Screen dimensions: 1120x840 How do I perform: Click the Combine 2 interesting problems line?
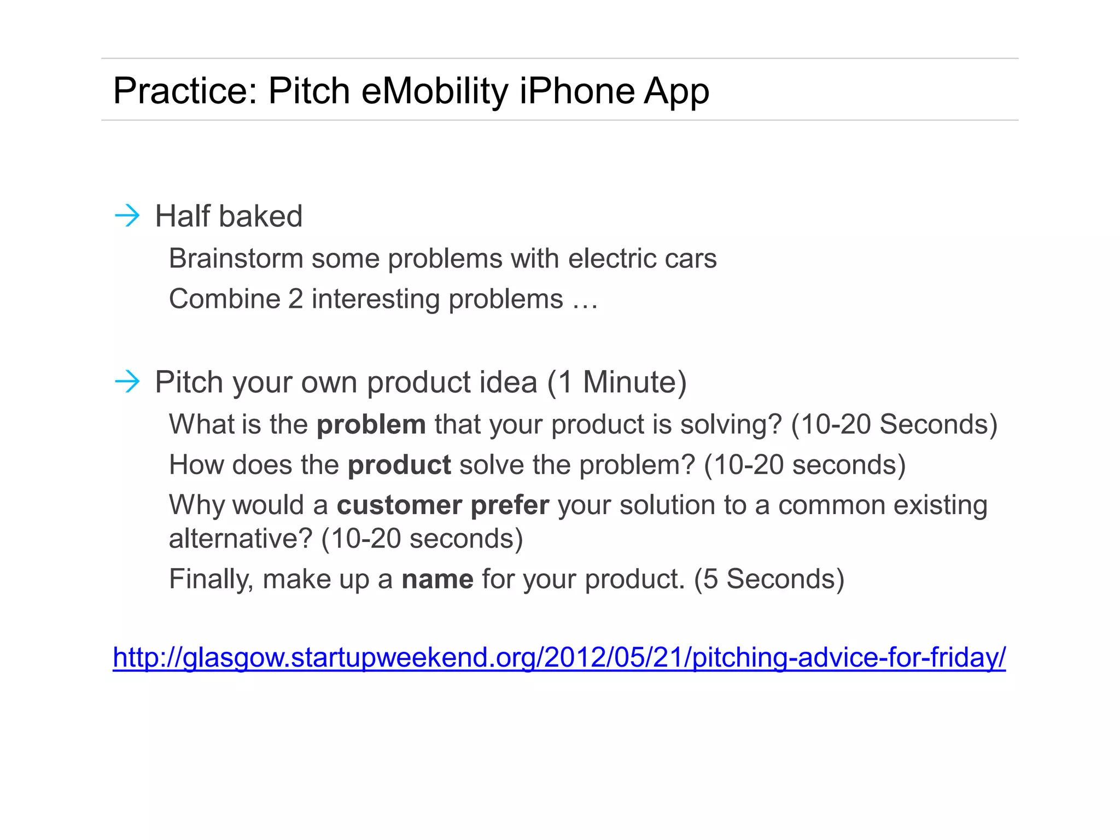coord(383,299)
